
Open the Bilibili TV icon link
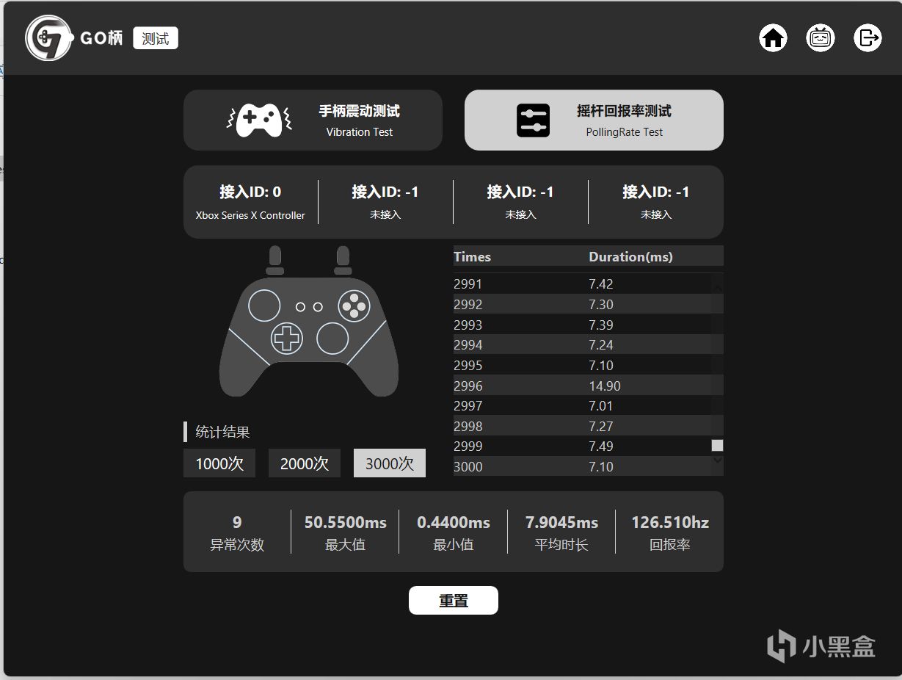820,37
